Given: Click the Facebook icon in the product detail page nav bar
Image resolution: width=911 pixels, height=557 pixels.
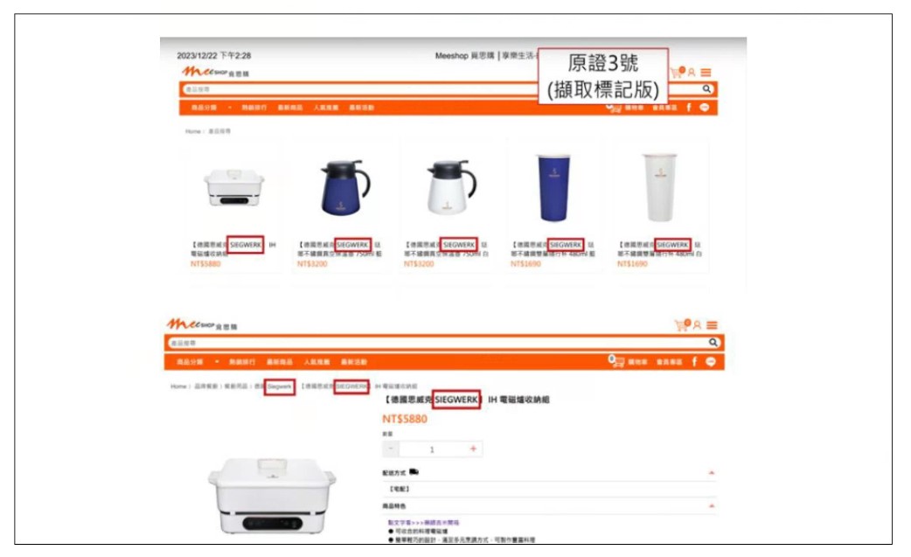Looking at the screenshot, I should tap(694, 362).
